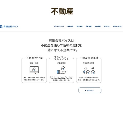Click the 有限会社ボイスは headline text
This screenshot has height=123, width=123.
[x=61, y=40]
